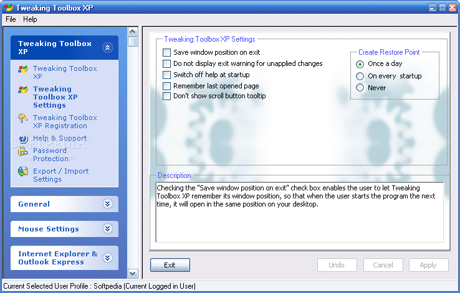Viewport: 460px width, 293px height.
Task: Click the sidebar scrollbar thumb
Action: [x=133, y=42]
